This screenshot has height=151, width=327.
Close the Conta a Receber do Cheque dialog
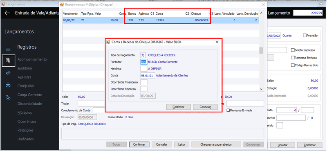pos(217,42)
